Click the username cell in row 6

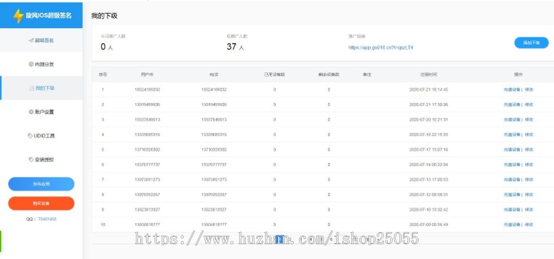(x=147, y=164)
